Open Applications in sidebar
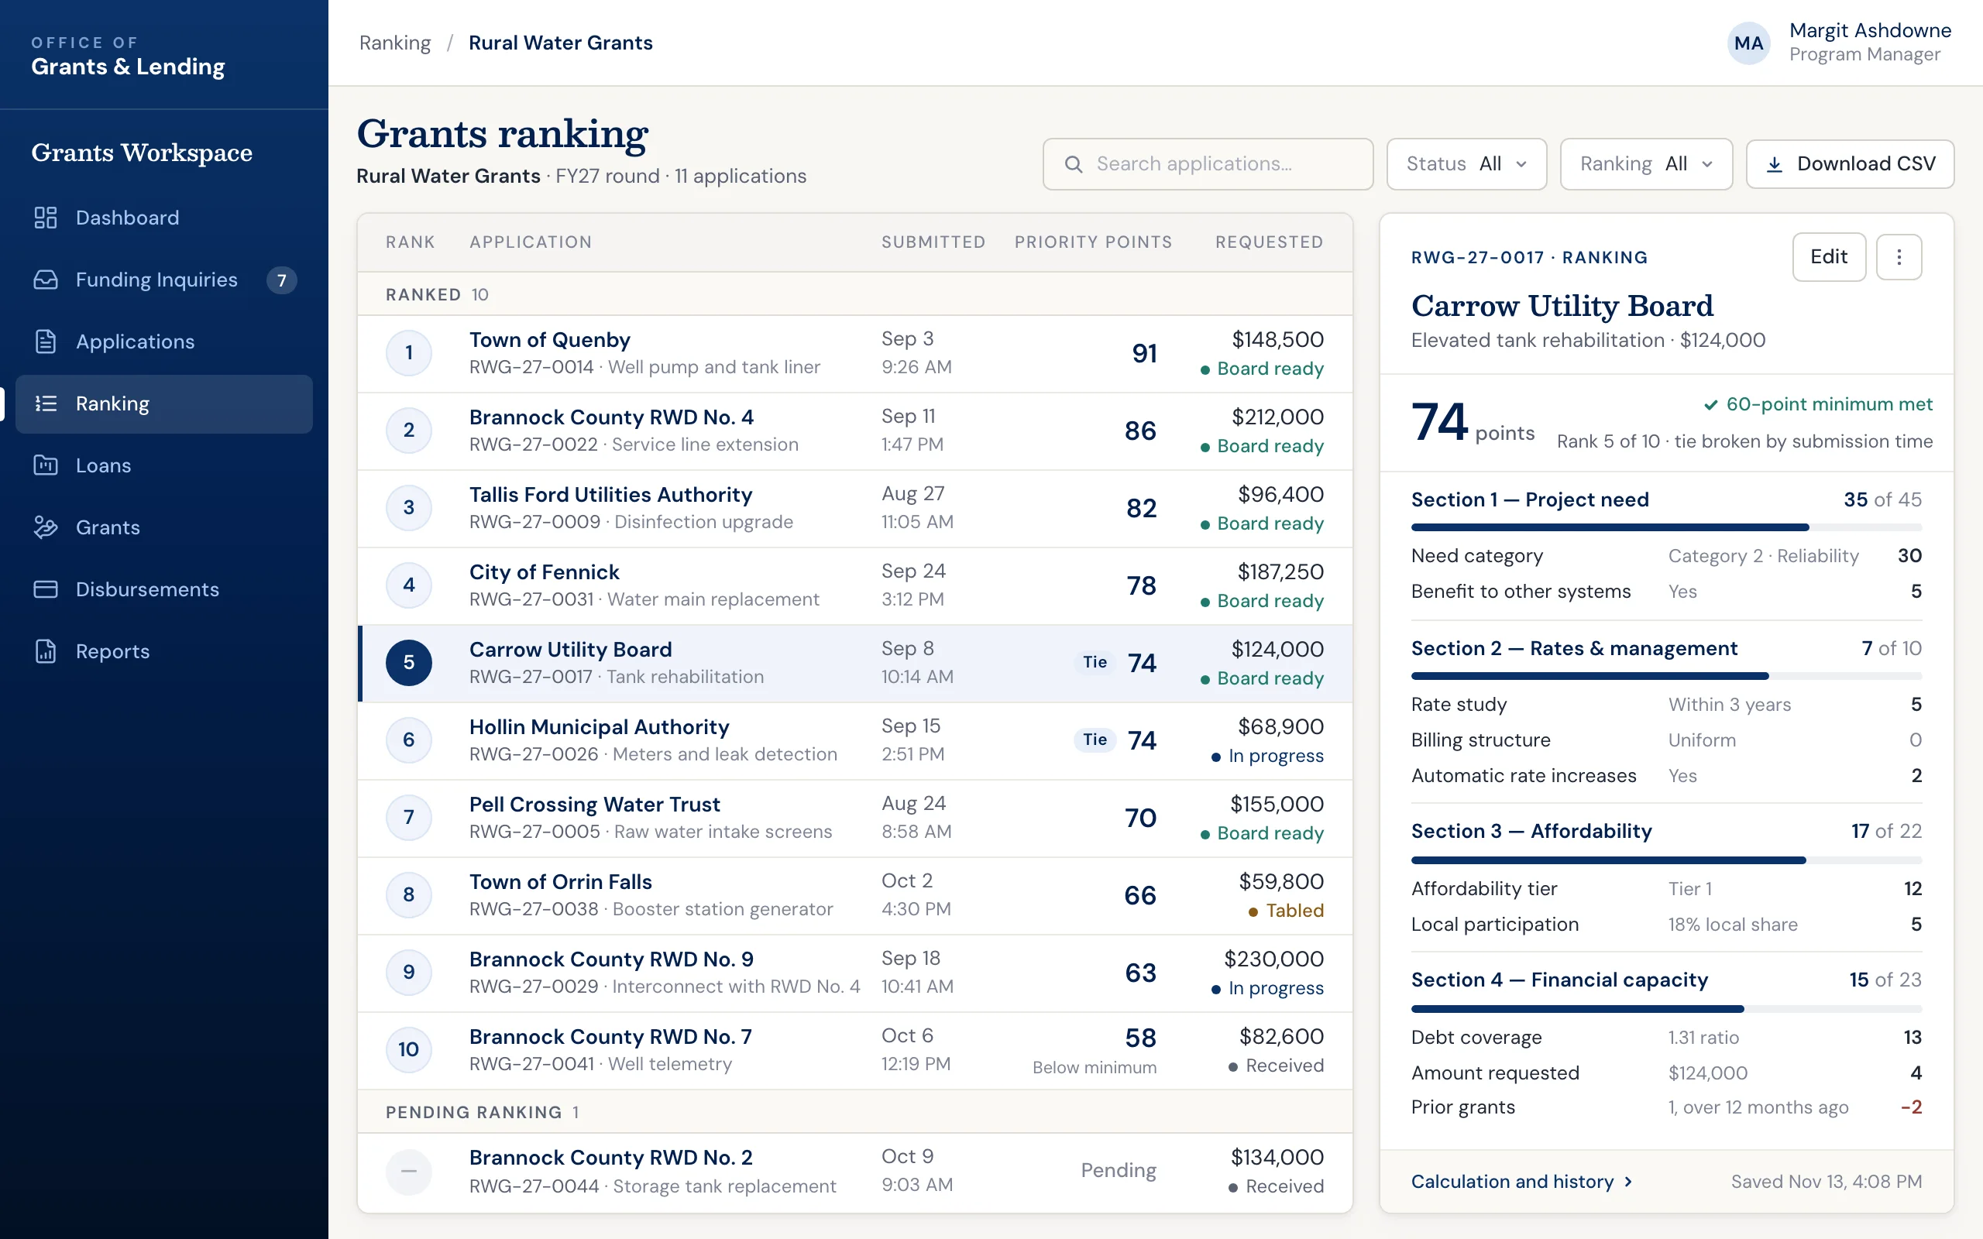Image resolution: width=1983 pixels, height=1239 pixels. 164,341
